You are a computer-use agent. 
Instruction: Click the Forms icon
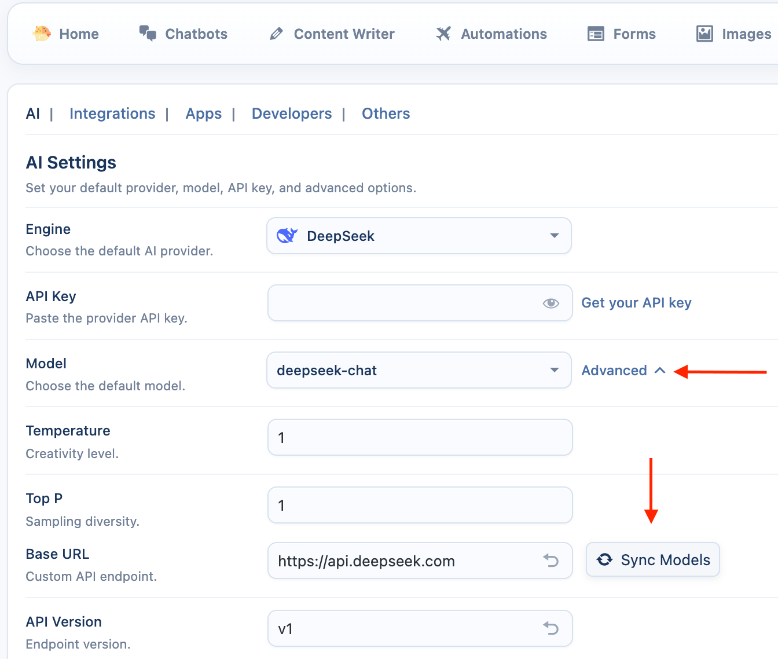pyautogui.click(x=596, y=34)
